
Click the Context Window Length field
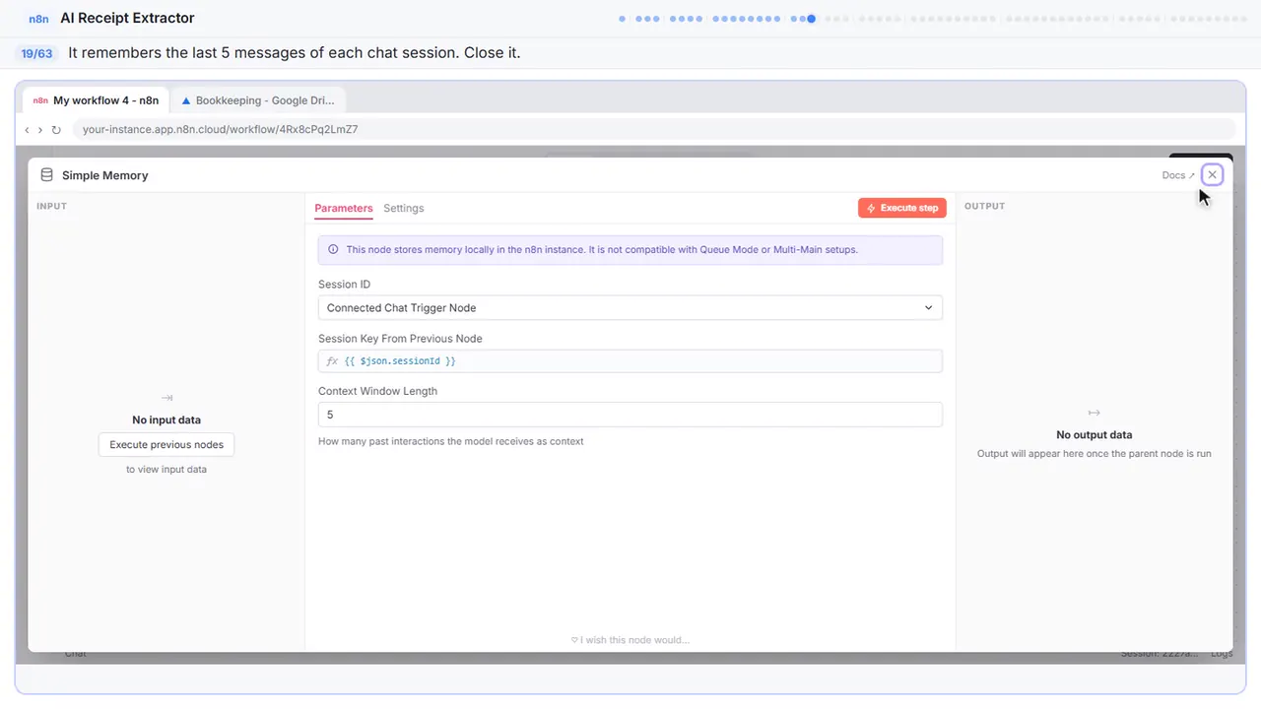(x=630, y=415)
